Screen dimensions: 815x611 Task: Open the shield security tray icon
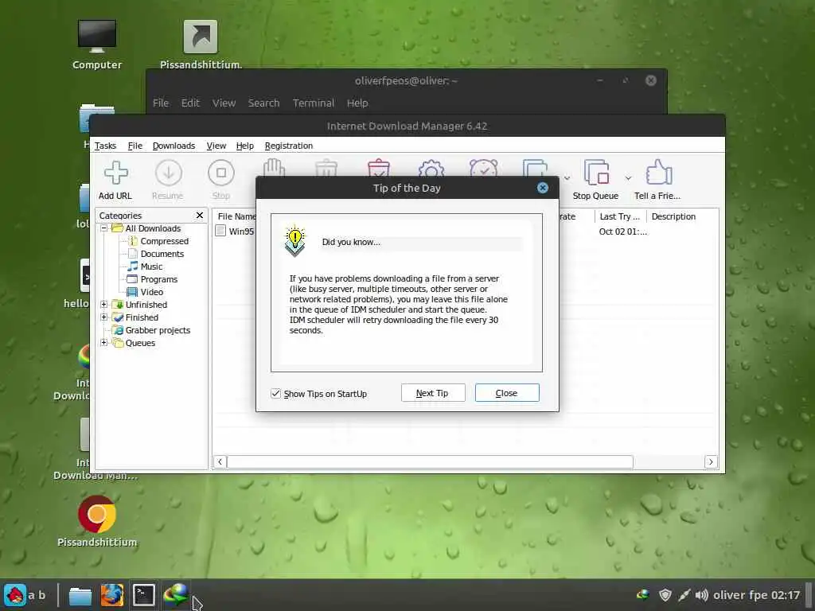(665, 595)
